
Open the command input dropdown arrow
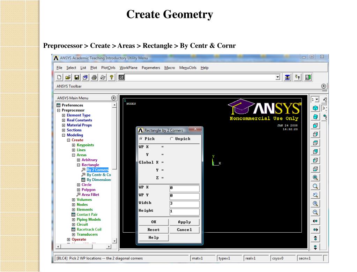(x=277, y=77)
